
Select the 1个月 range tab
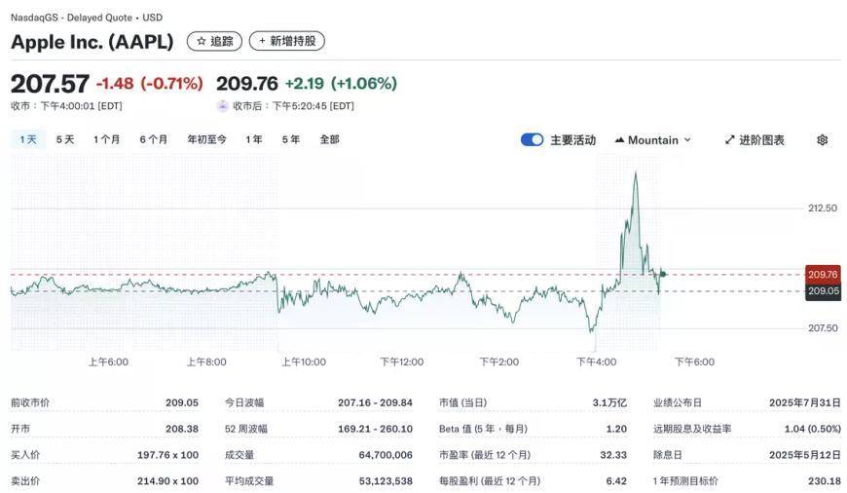107,139
